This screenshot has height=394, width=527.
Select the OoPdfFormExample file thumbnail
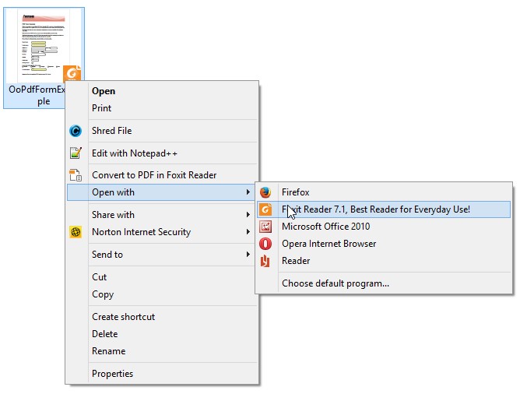point(44,45)
